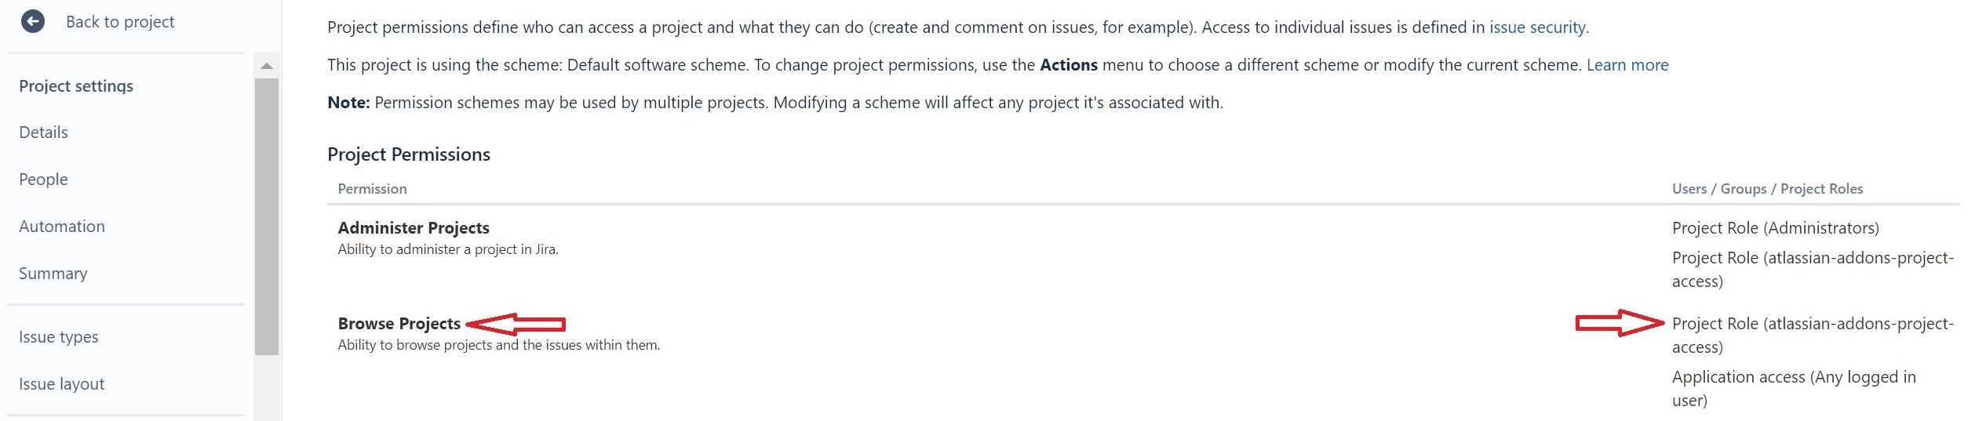This screenshot has width=1986, height=421.
Task: Open the Issue layout page
Action: [62, 384]
